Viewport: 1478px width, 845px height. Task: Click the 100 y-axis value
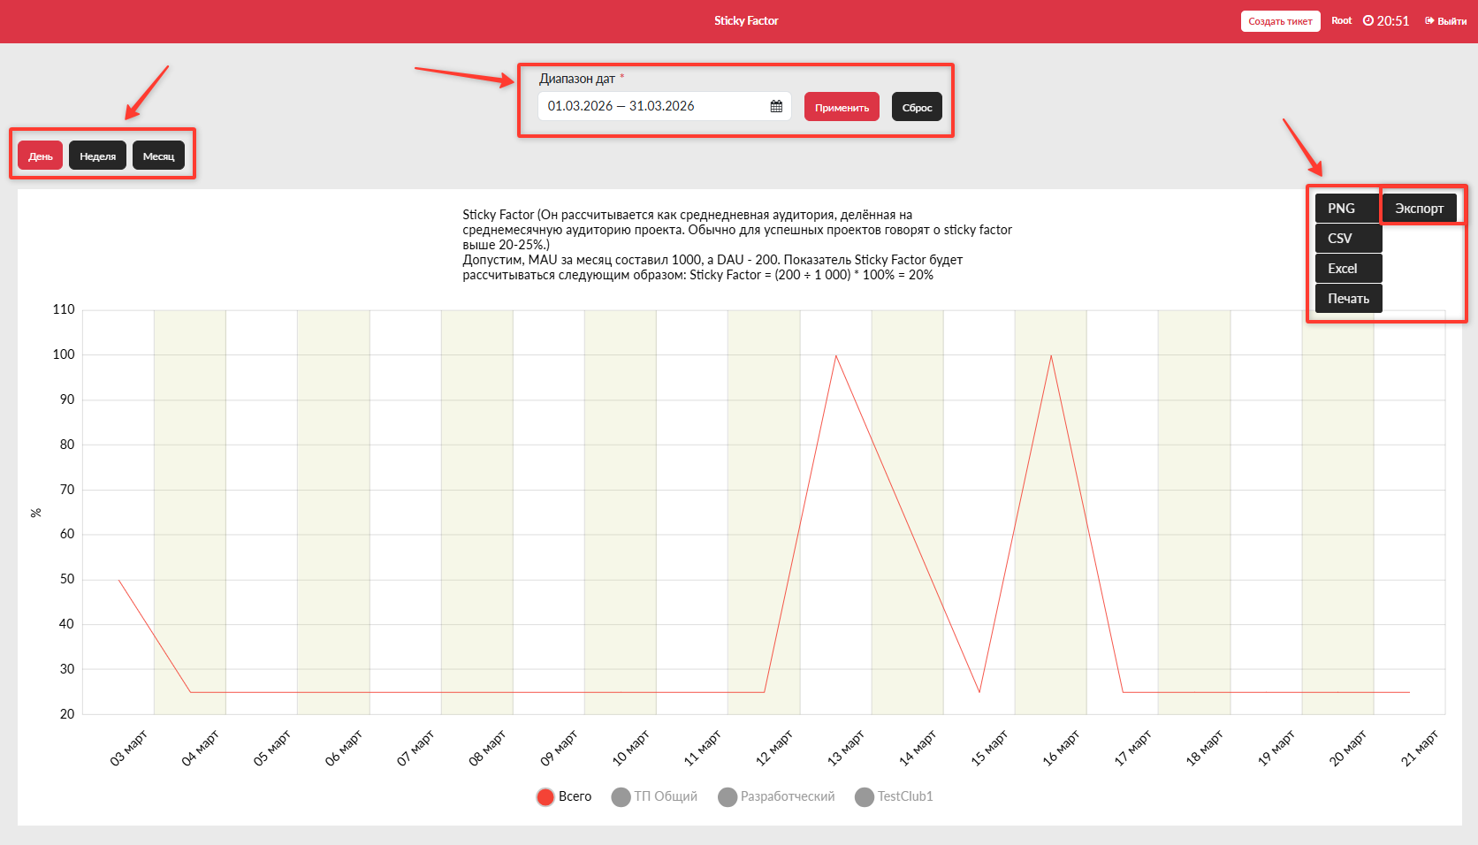click(x=64, y=354)
